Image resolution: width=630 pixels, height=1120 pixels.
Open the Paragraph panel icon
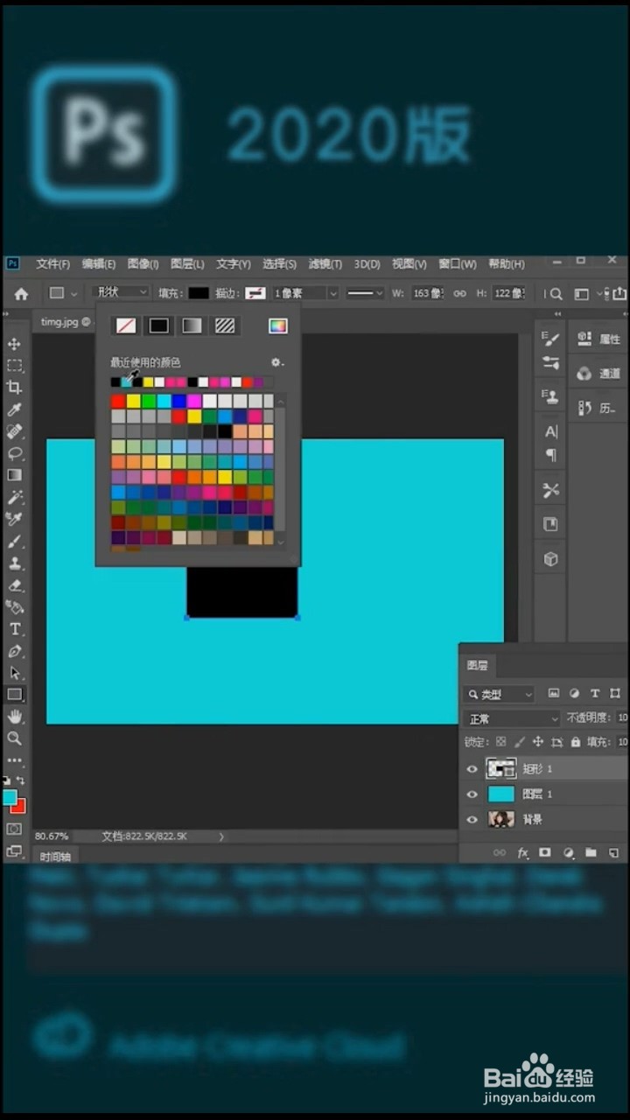551,454
